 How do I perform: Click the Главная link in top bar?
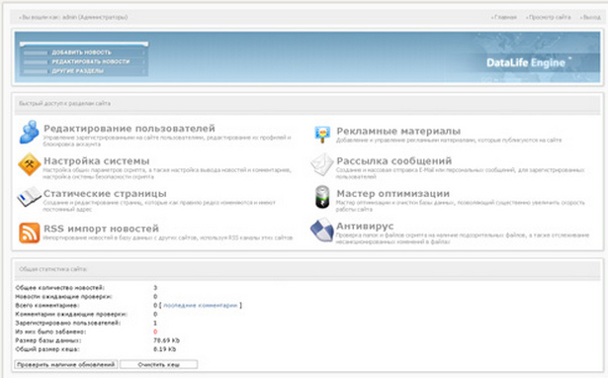pyautogui.click(x=505, y=17)
